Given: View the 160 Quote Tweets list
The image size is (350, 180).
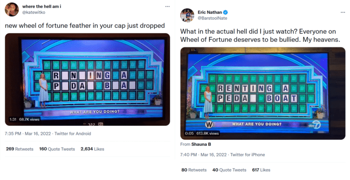Looking at the screenshot, I should [57, 149].
